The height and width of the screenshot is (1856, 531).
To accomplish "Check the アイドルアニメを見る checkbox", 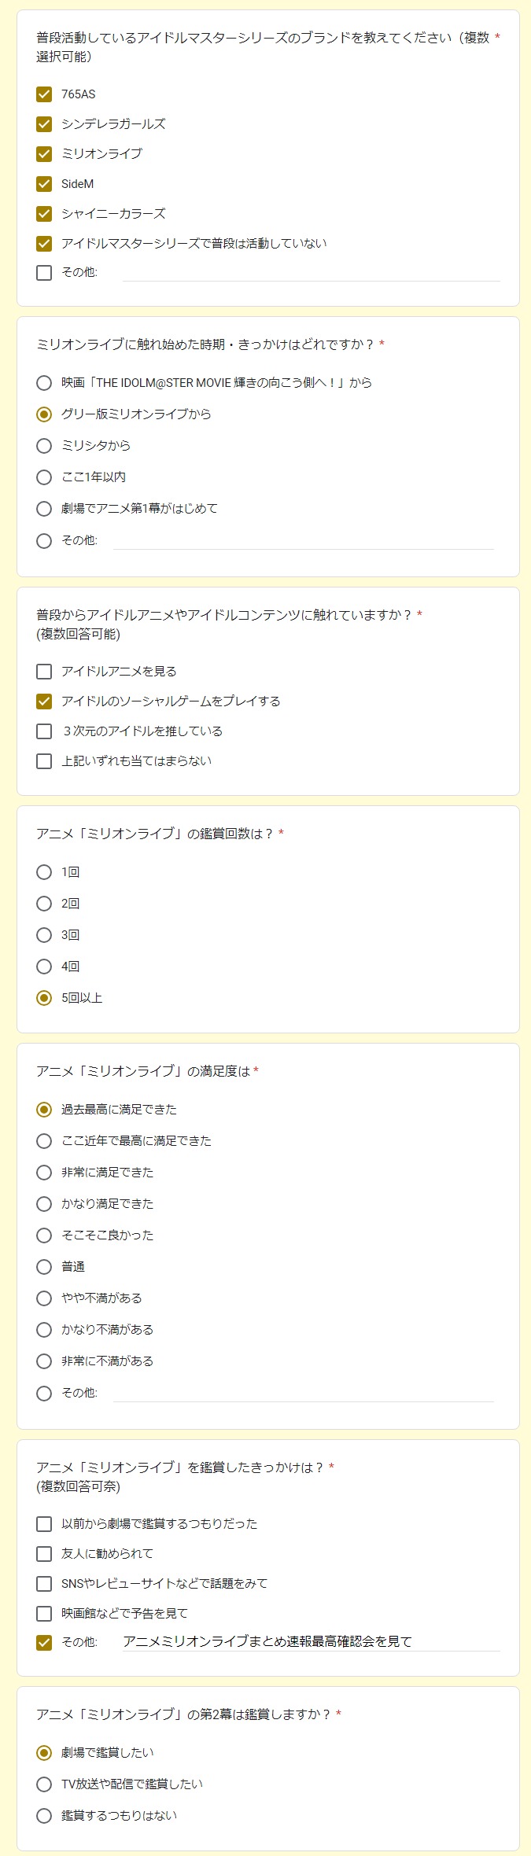I will pos(44,672).
